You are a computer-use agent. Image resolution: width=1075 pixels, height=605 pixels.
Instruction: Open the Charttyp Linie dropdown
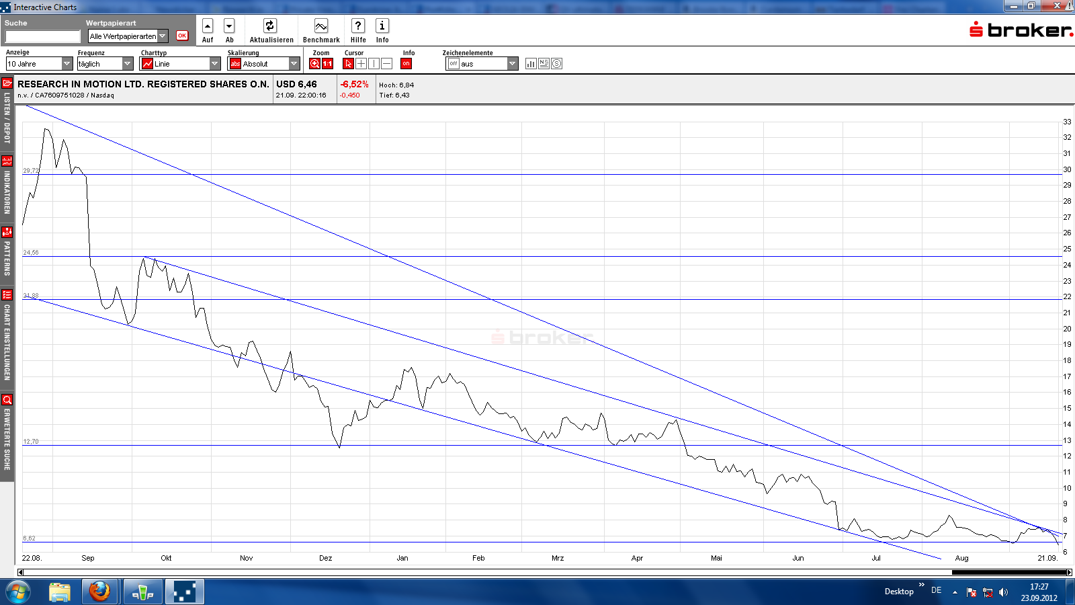[180, 64]
